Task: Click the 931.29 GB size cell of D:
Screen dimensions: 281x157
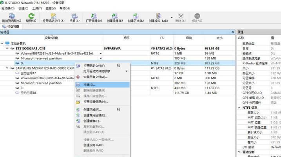Action: pyautogui.click(x=212, y=63)
